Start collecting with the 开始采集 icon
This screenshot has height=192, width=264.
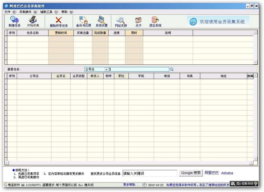(33, 21)
